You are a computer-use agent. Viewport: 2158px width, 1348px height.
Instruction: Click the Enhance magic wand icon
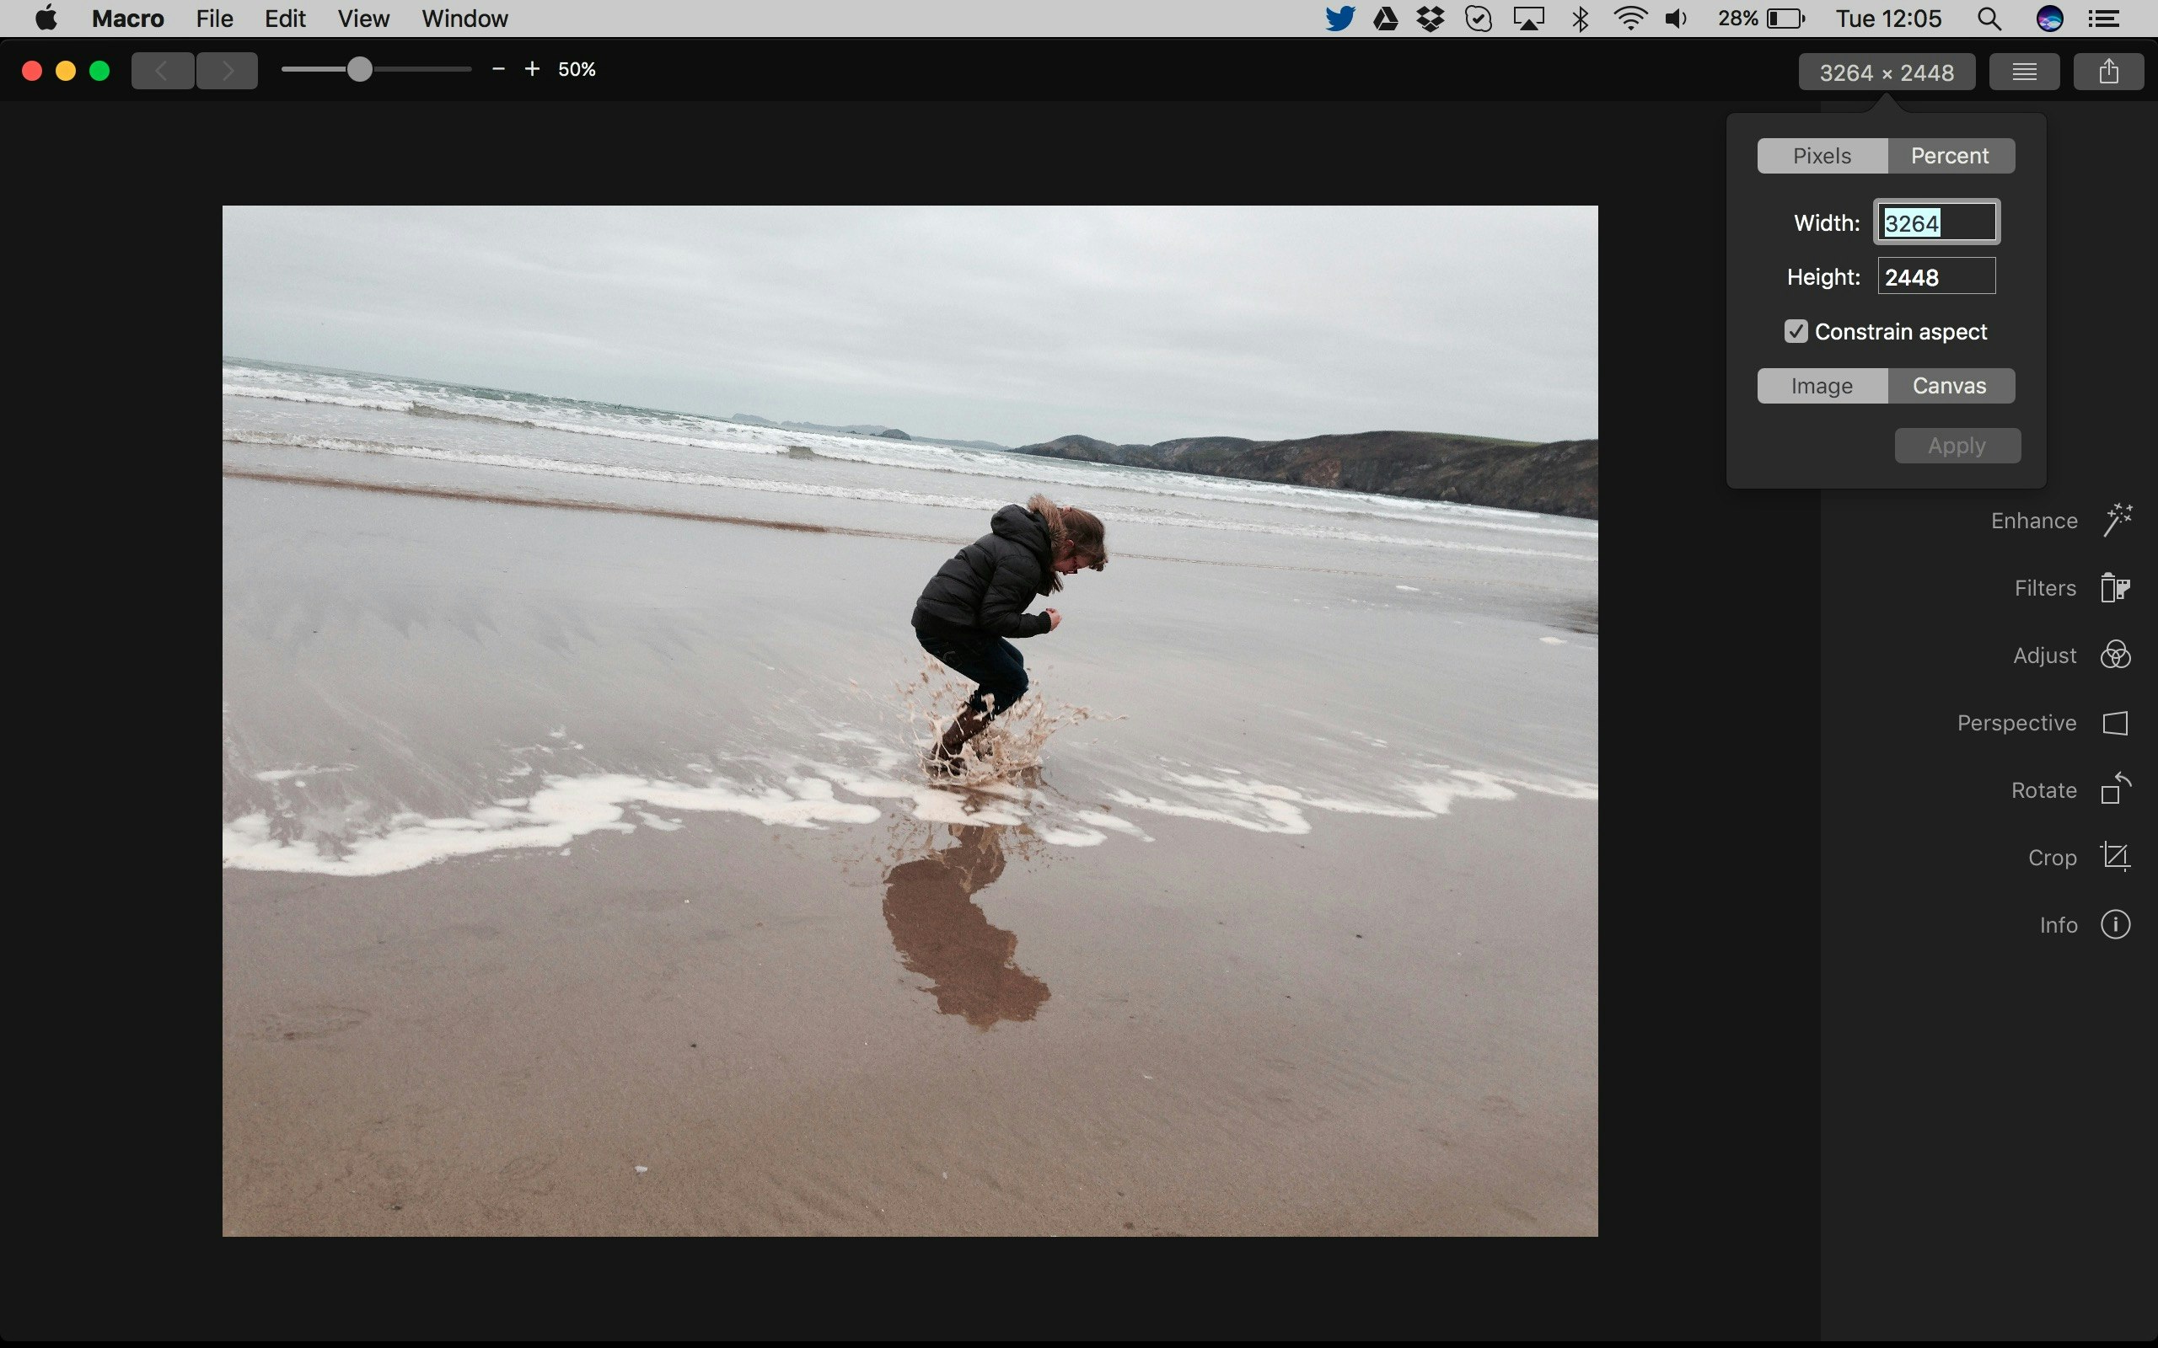[x=2117, y=520]
